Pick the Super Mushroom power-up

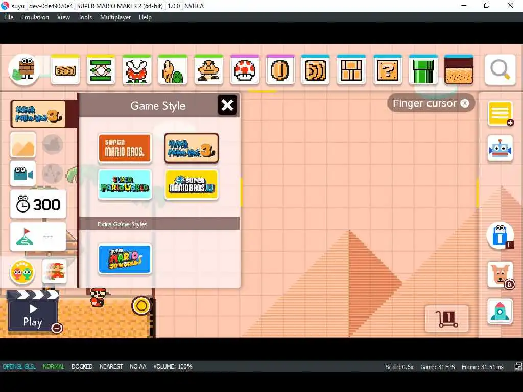(x=245, y=70)
